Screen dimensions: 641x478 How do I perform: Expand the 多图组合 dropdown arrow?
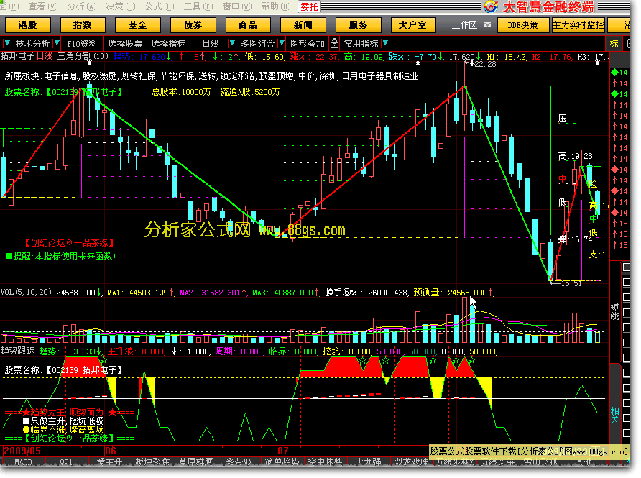[282, 43]
